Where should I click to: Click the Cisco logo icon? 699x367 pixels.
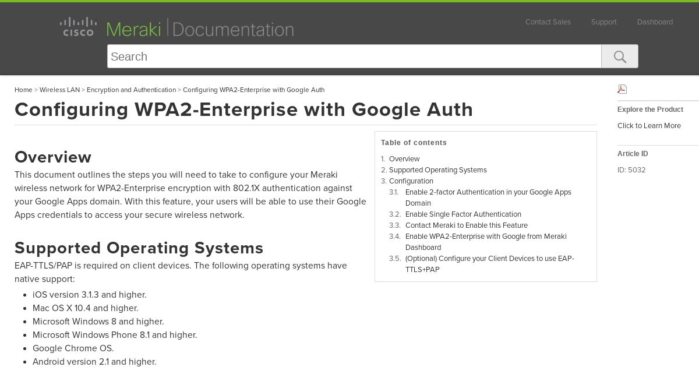[77, 27]
